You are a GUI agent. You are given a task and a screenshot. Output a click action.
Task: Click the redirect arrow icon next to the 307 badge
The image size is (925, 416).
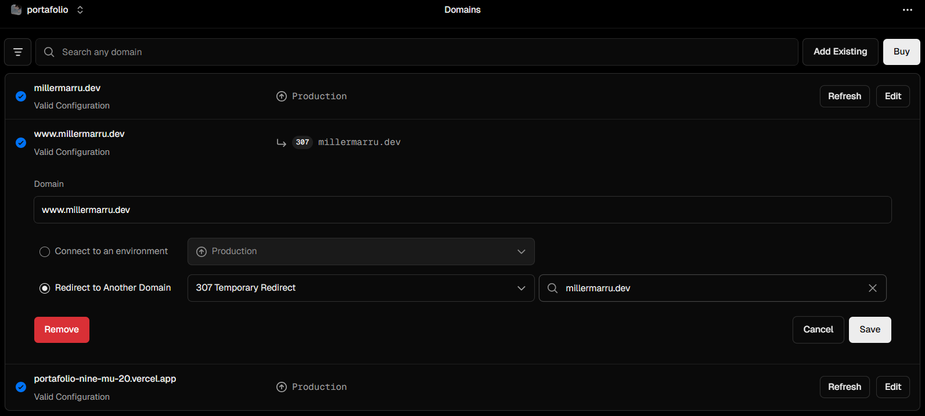pos(282,143)
